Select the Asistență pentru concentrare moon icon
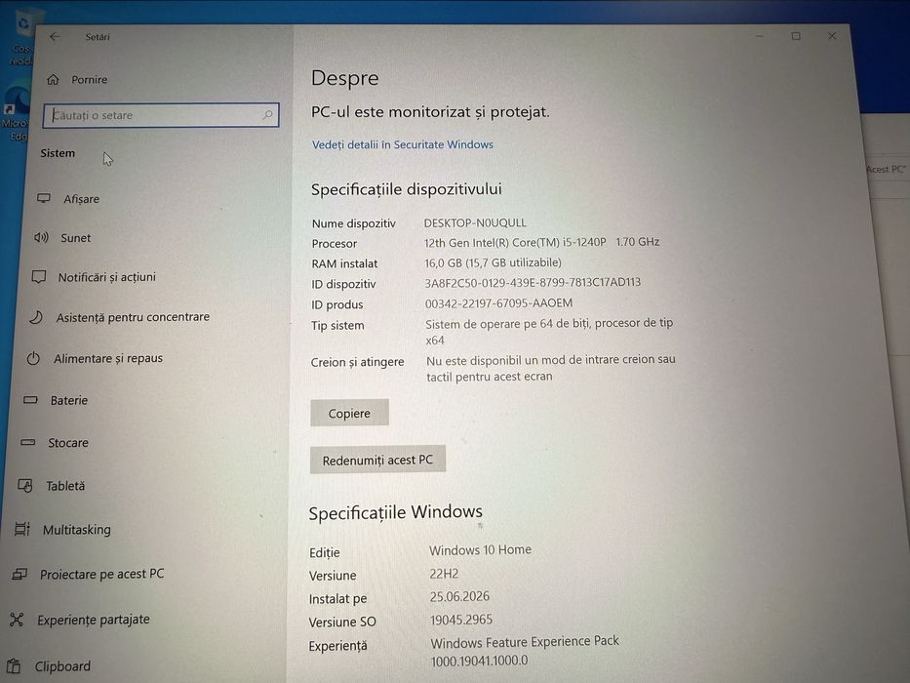The image size is (910, 683). coord(36,317)
